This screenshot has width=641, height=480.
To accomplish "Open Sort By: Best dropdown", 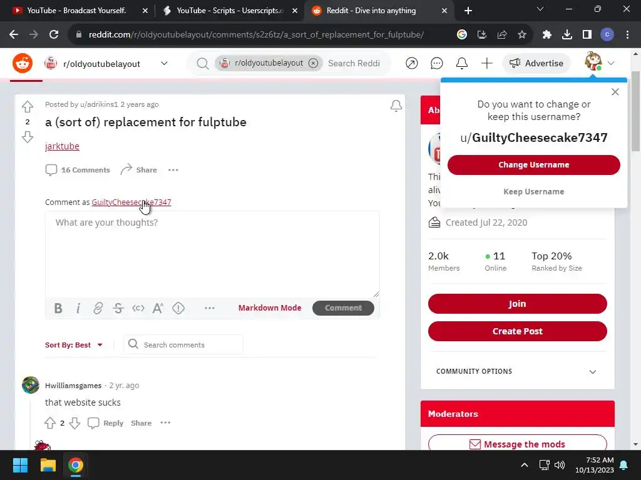I will pos(74,345).
